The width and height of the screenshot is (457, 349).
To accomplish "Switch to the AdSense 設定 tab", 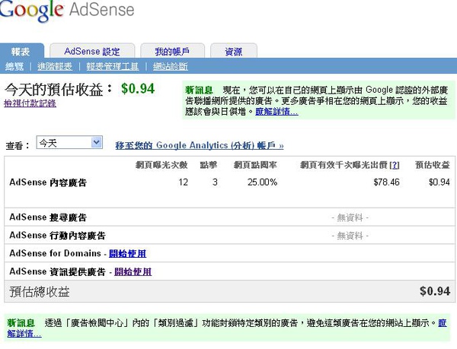I will (x=92, y=51).
